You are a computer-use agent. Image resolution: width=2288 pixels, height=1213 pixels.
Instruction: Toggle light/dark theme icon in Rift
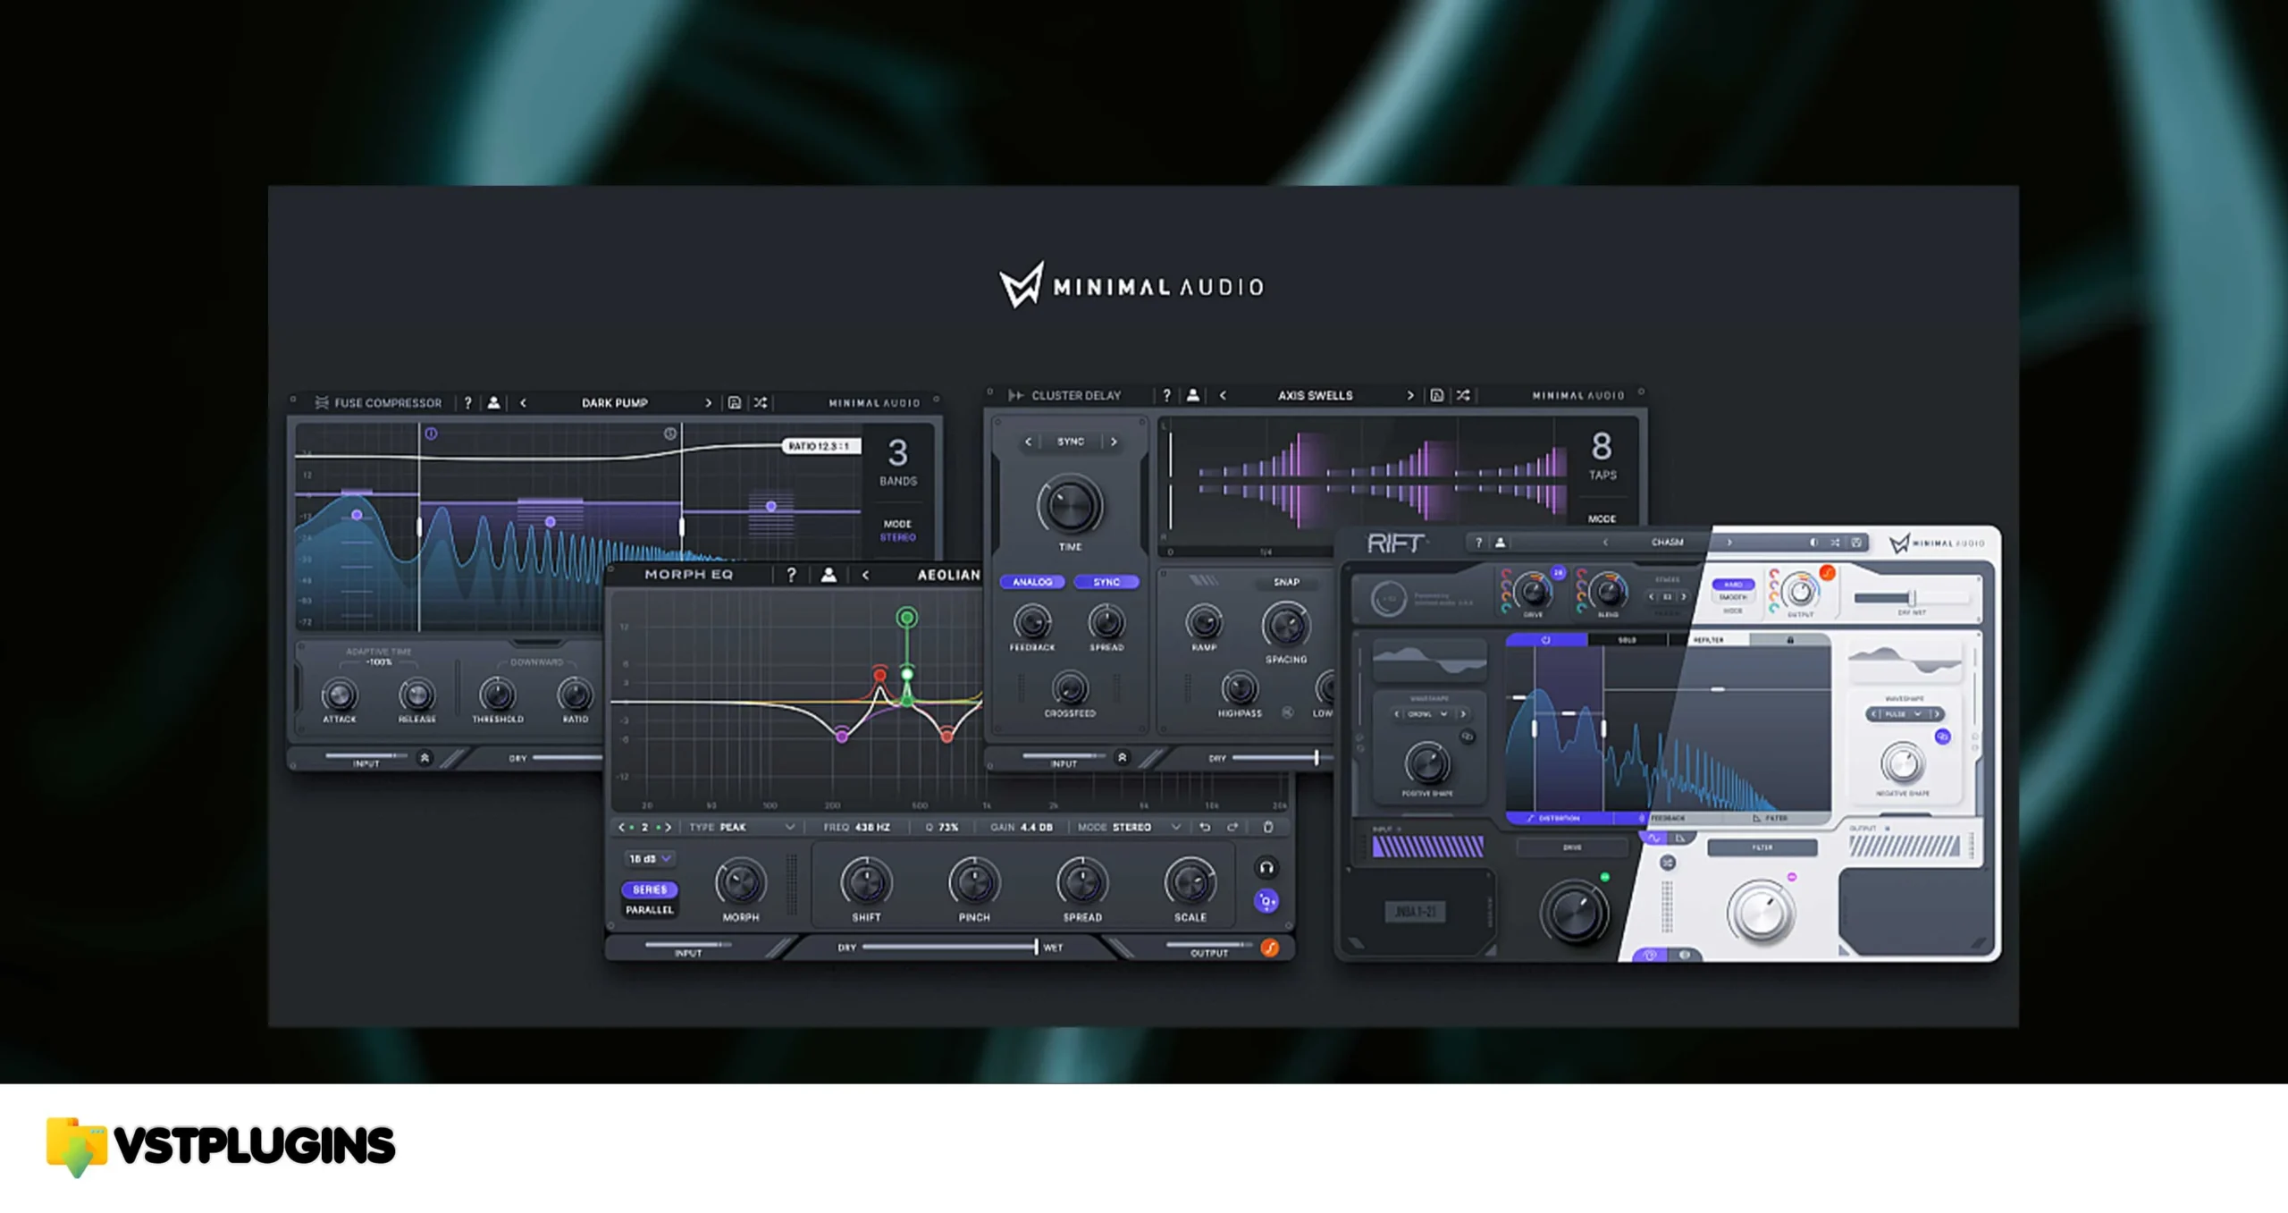coord(1813,543)
